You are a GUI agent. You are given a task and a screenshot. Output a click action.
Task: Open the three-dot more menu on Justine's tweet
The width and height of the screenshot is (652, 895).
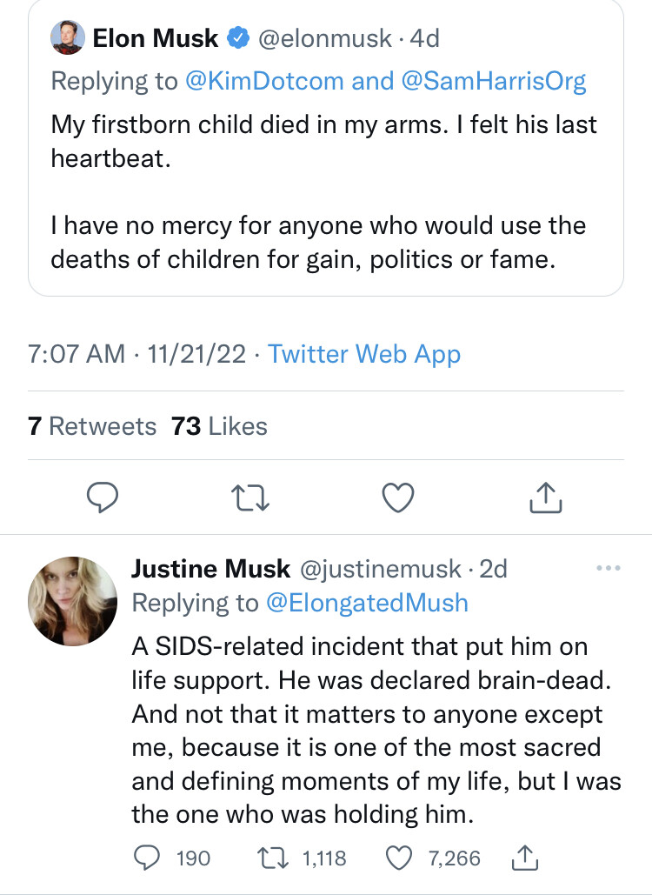[609, 569]
